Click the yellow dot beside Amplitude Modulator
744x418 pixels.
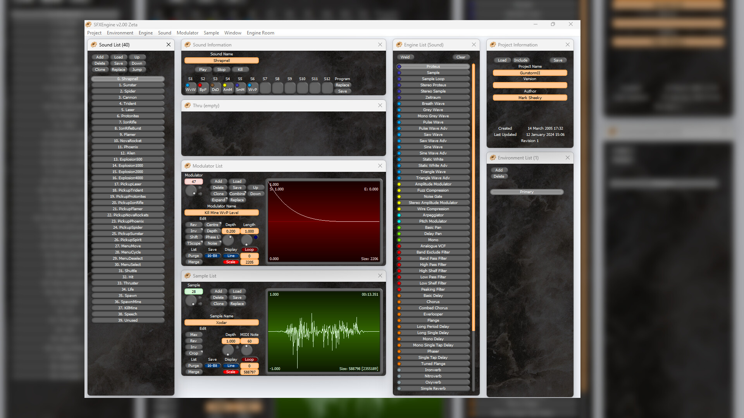tap(399, 184)
